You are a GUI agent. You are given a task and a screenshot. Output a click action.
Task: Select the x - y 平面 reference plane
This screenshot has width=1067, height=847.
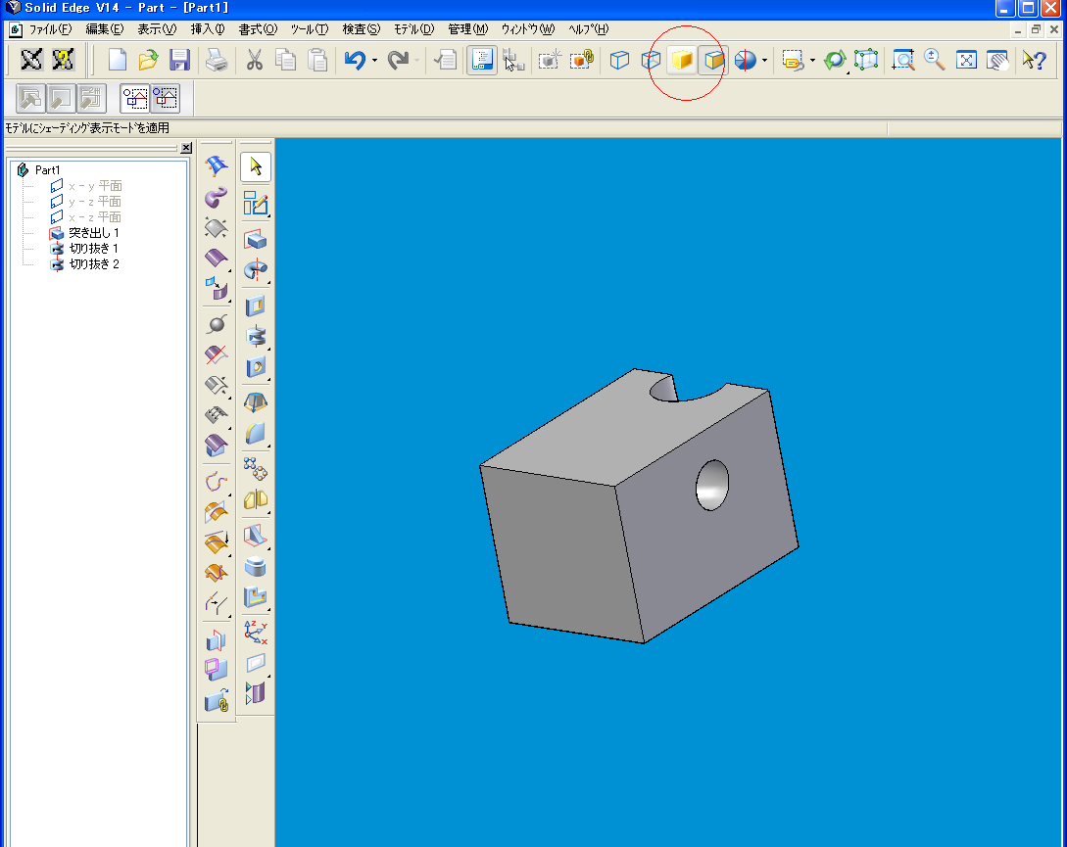[95, 186]
